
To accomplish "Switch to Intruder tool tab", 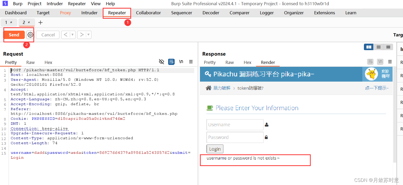I will click(89, 13).
